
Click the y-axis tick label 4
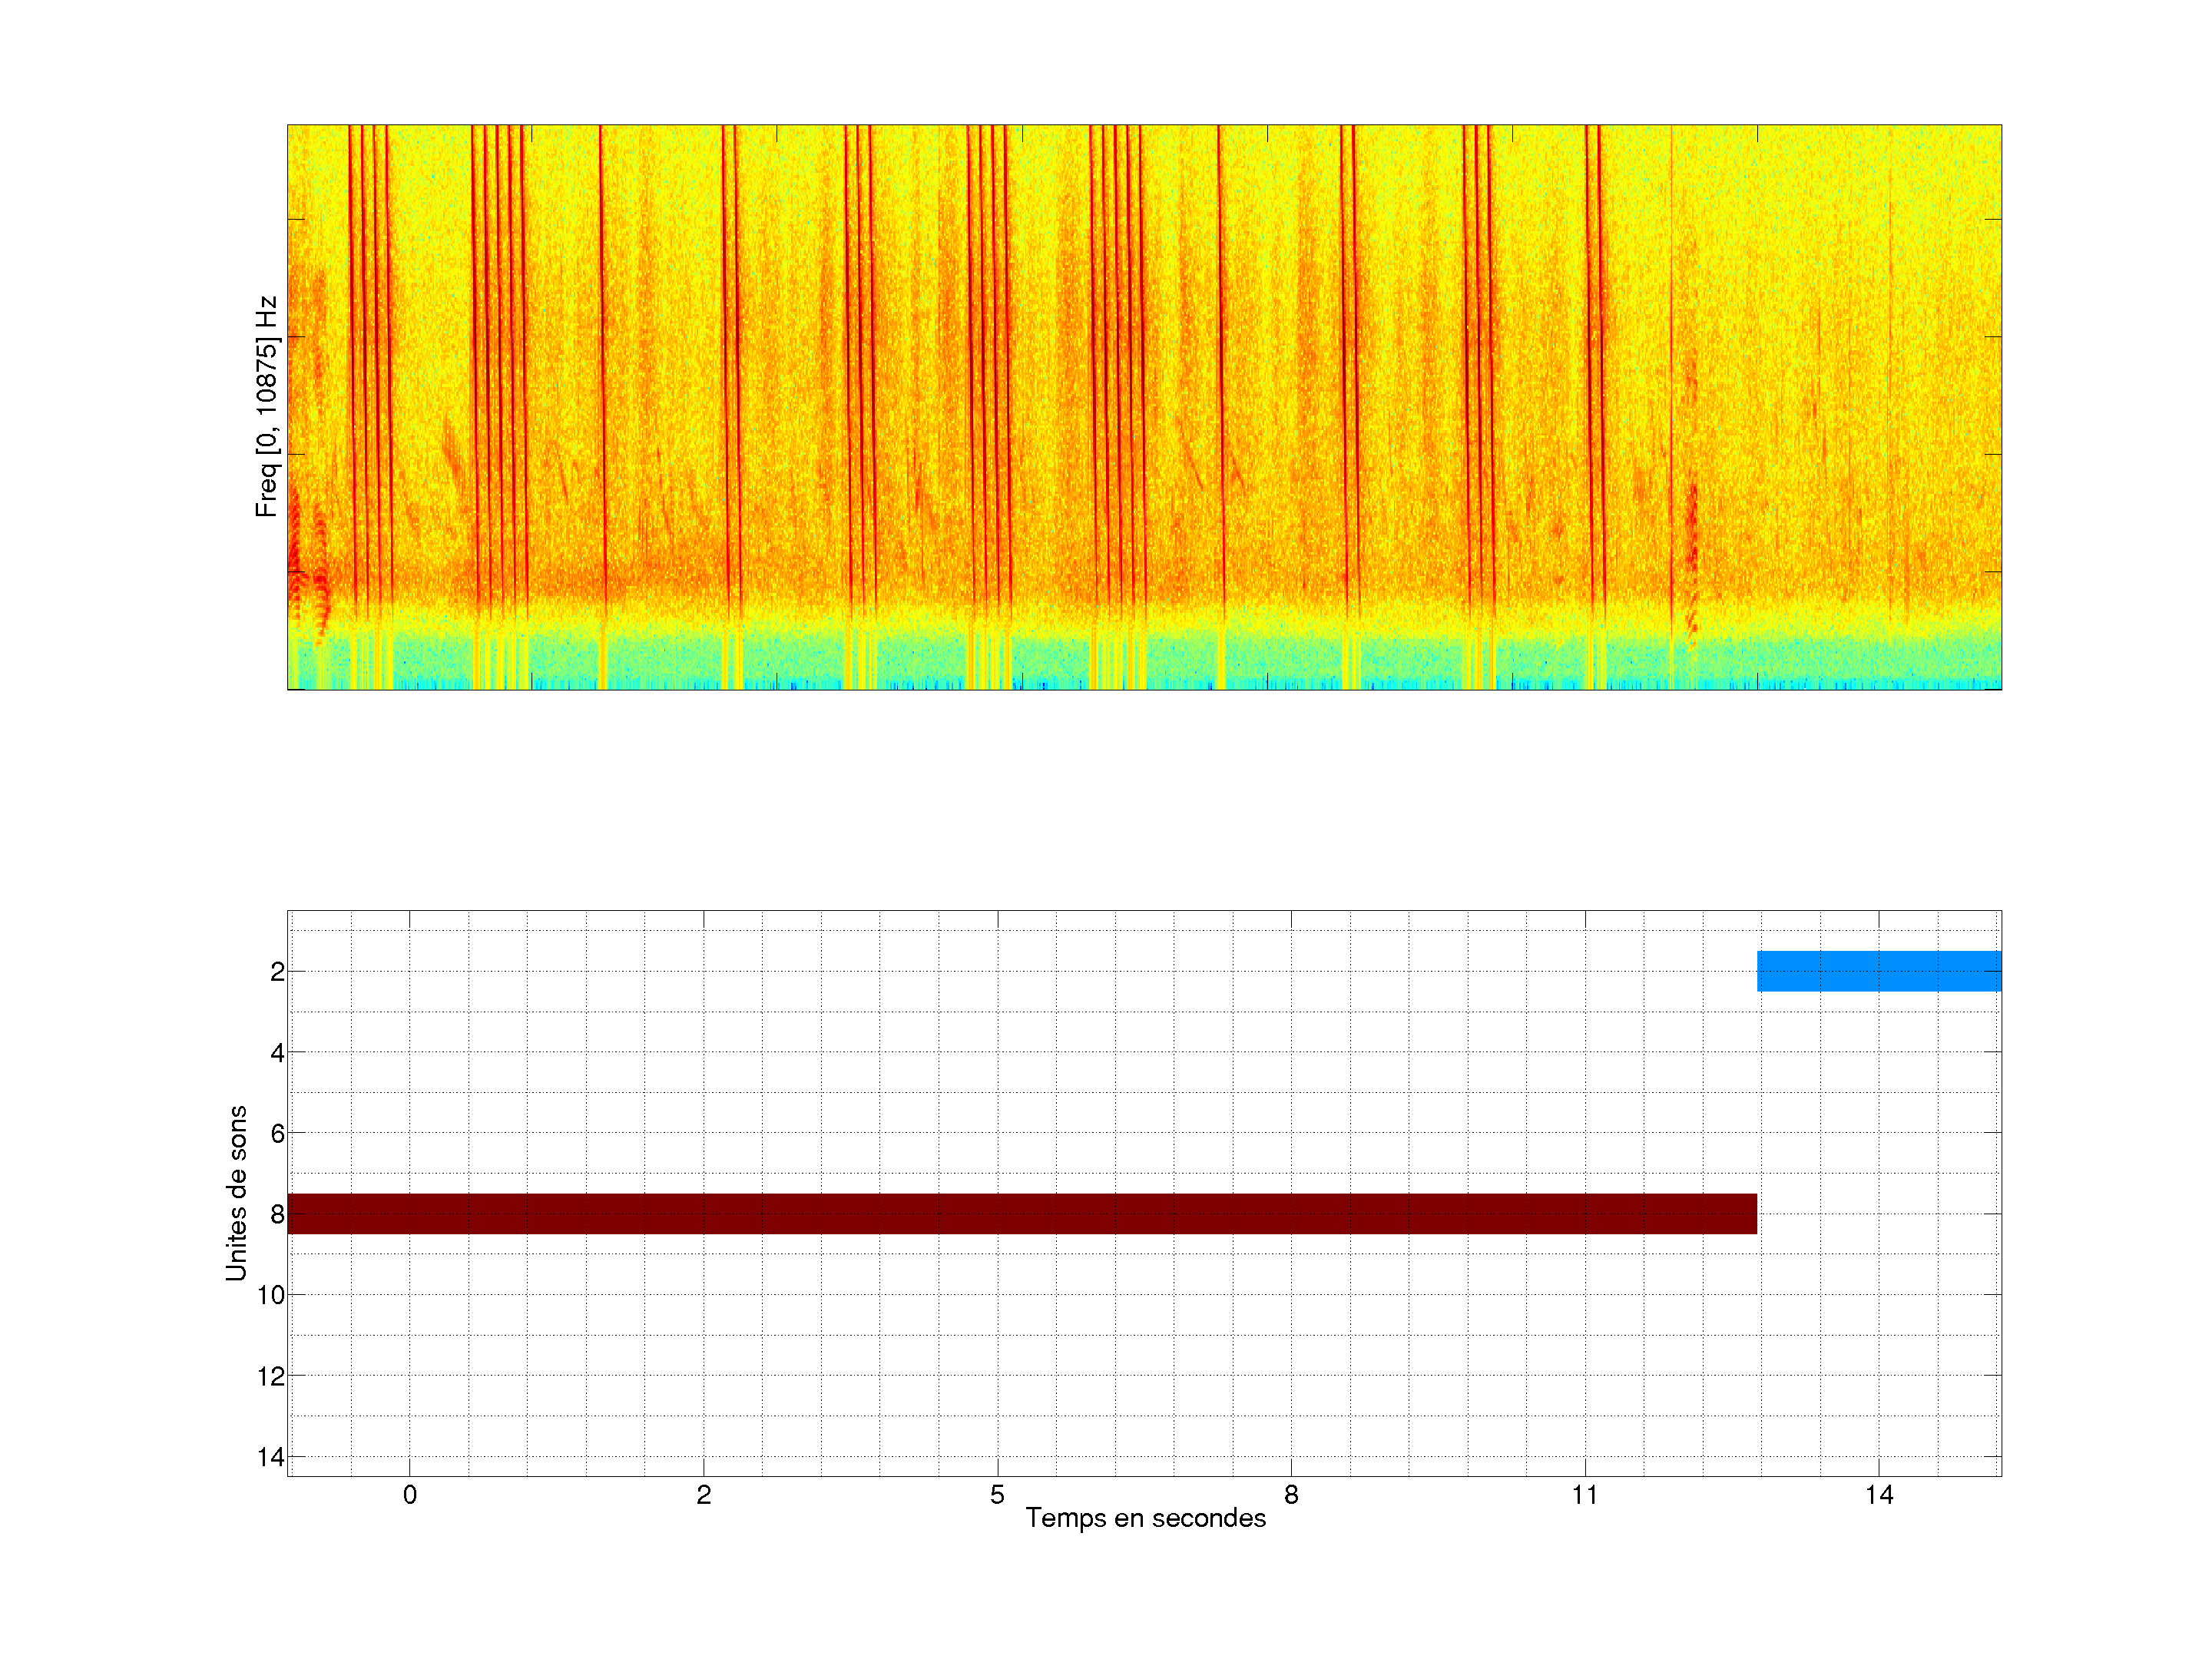pyautogui.click(x=277, y=1052)
